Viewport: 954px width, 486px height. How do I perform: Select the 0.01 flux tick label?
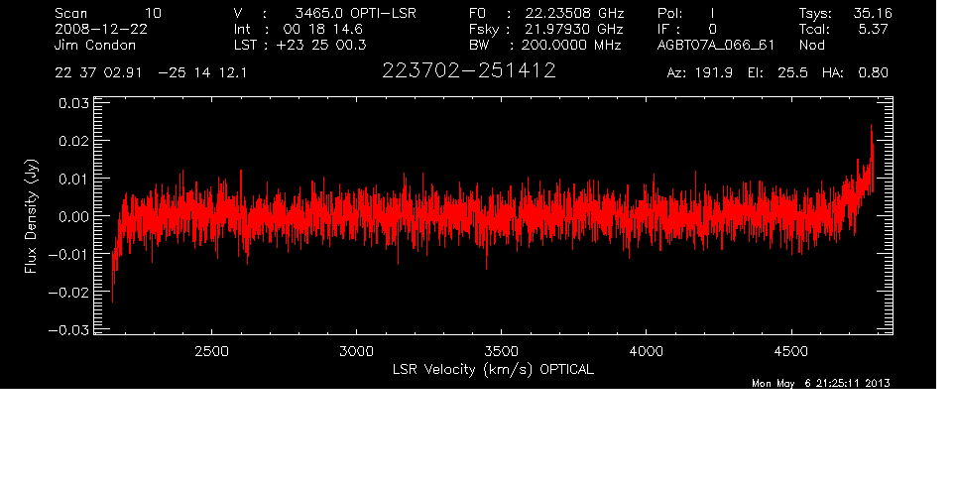coord(73,179)
